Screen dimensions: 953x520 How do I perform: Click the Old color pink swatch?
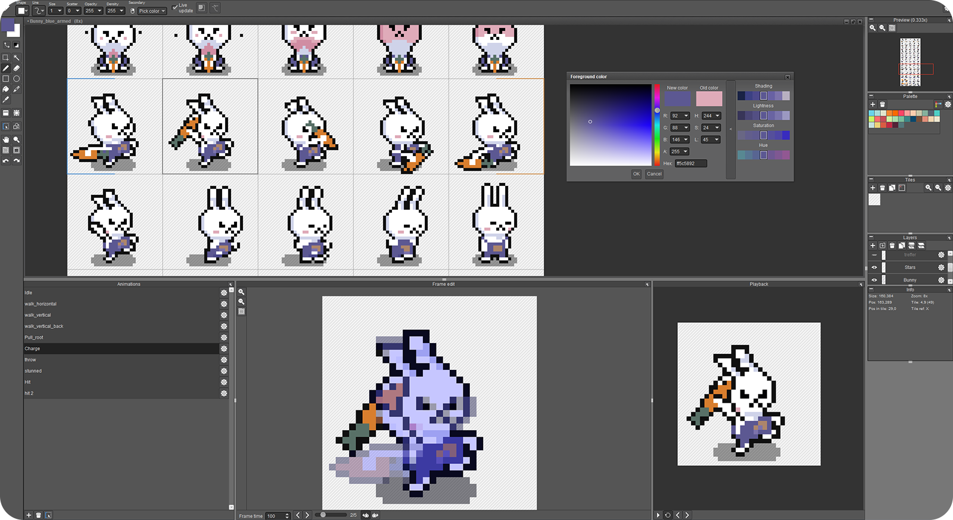[709, 99]
